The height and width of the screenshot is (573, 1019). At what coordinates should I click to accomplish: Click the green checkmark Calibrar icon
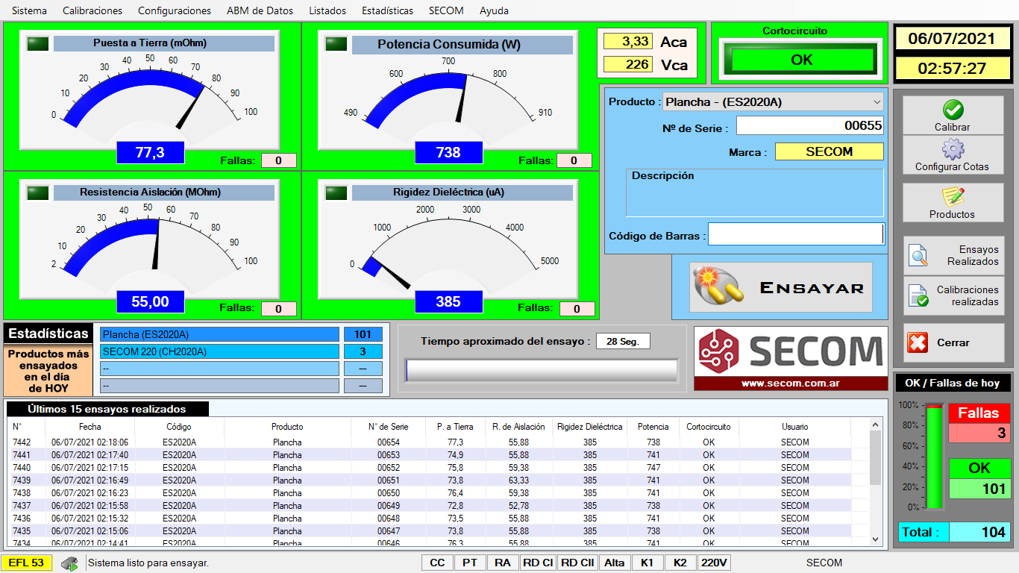(x=953, y=110)
